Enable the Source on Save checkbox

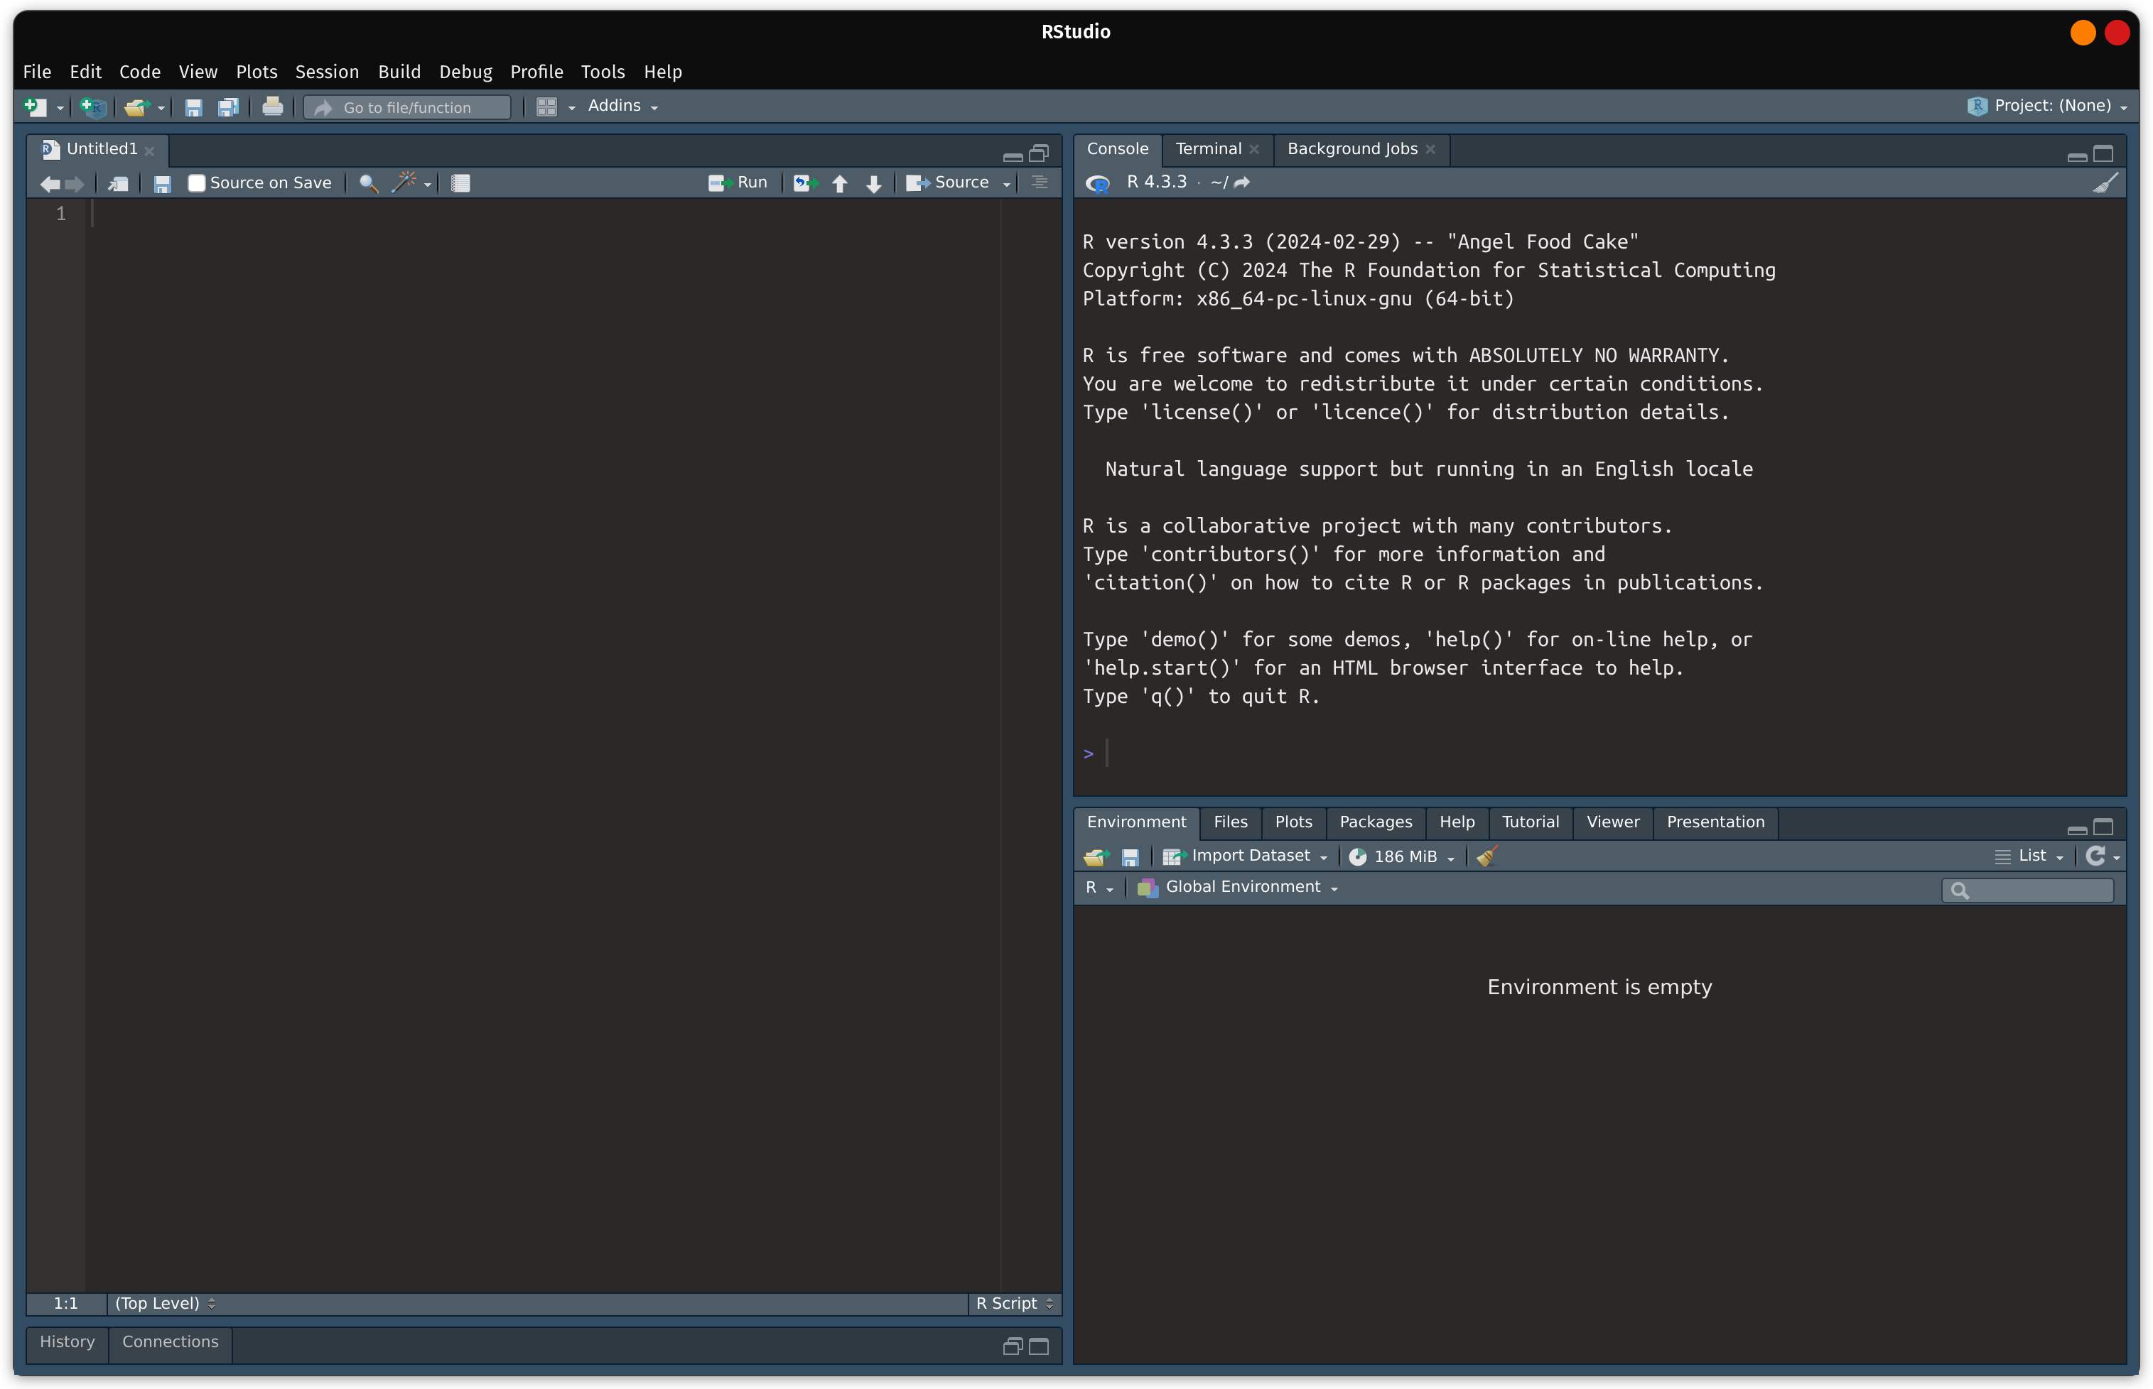click(x=196, y=183)
